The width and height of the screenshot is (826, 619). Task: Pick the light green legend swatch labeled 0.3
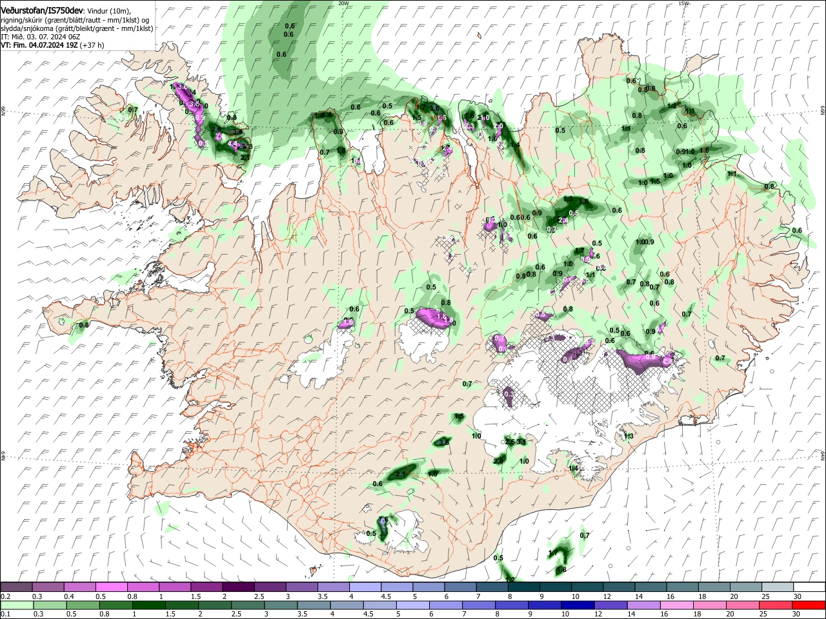point(49,605)
